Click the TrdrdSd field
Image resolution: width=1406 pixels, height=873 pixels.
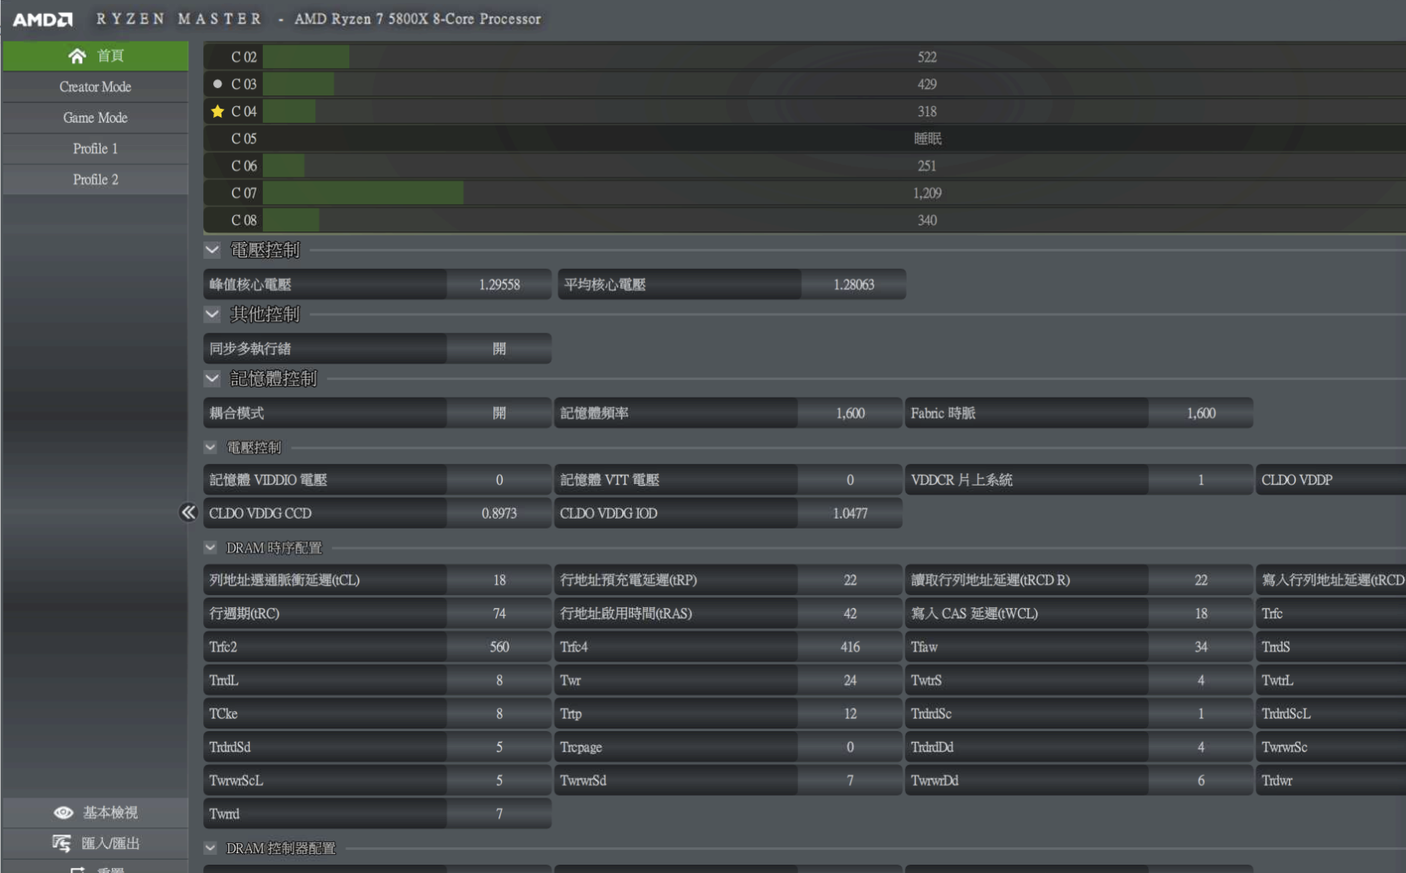(377, 747)
